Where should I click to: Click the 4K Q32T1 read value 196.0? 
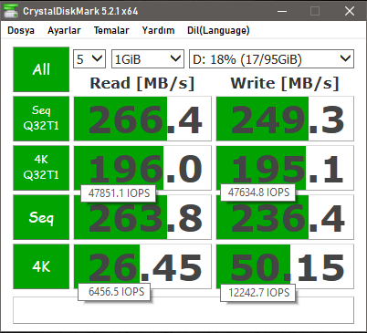pos(142,168)
